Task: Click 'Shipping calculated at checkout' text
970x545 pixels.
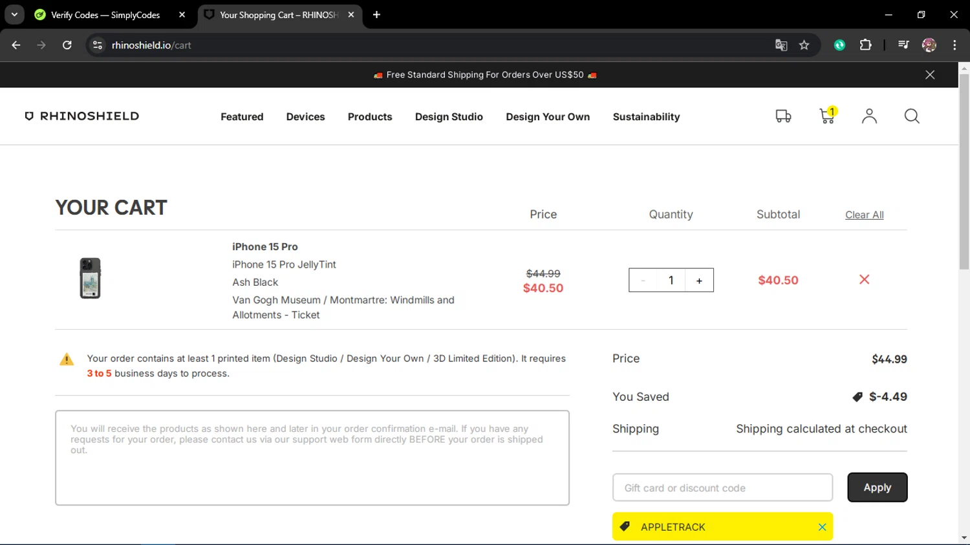Action: 821,429
